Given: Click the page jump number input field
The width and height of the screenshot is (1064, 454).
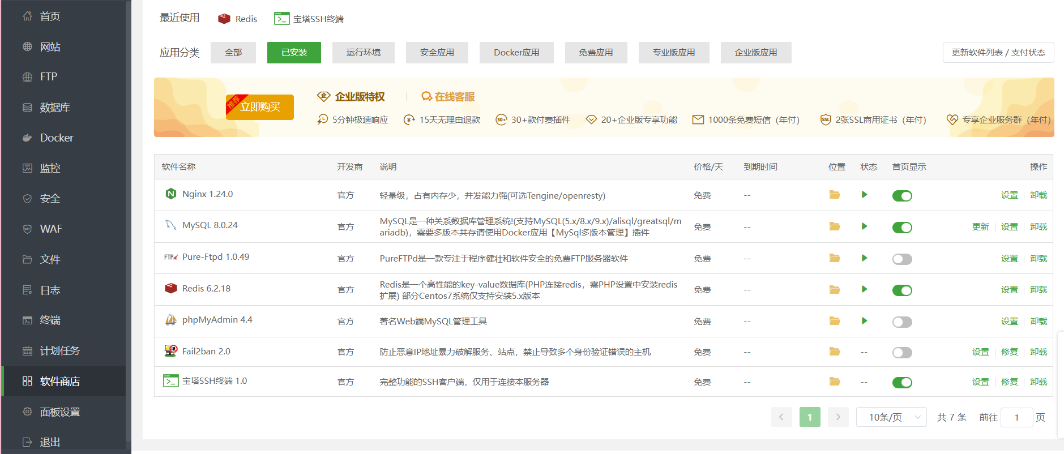Looking at the screenshot, I should 1017,417.
